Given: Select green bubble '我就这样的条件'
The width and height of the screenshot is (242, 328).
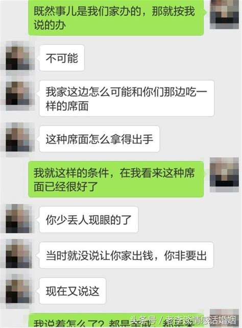Looking at the screenshot, I should [116, 179].
